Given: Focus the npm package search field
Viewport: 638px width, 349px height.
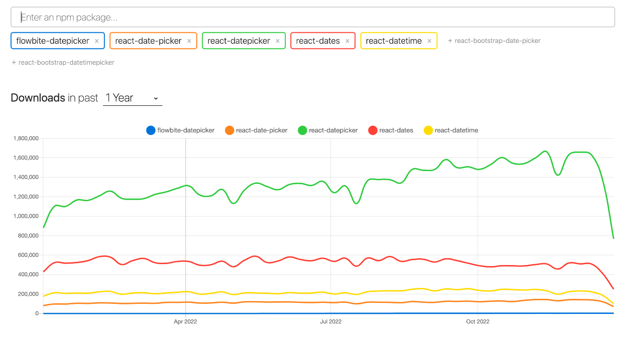Looking at the screenshot, I should coord(313,17).
